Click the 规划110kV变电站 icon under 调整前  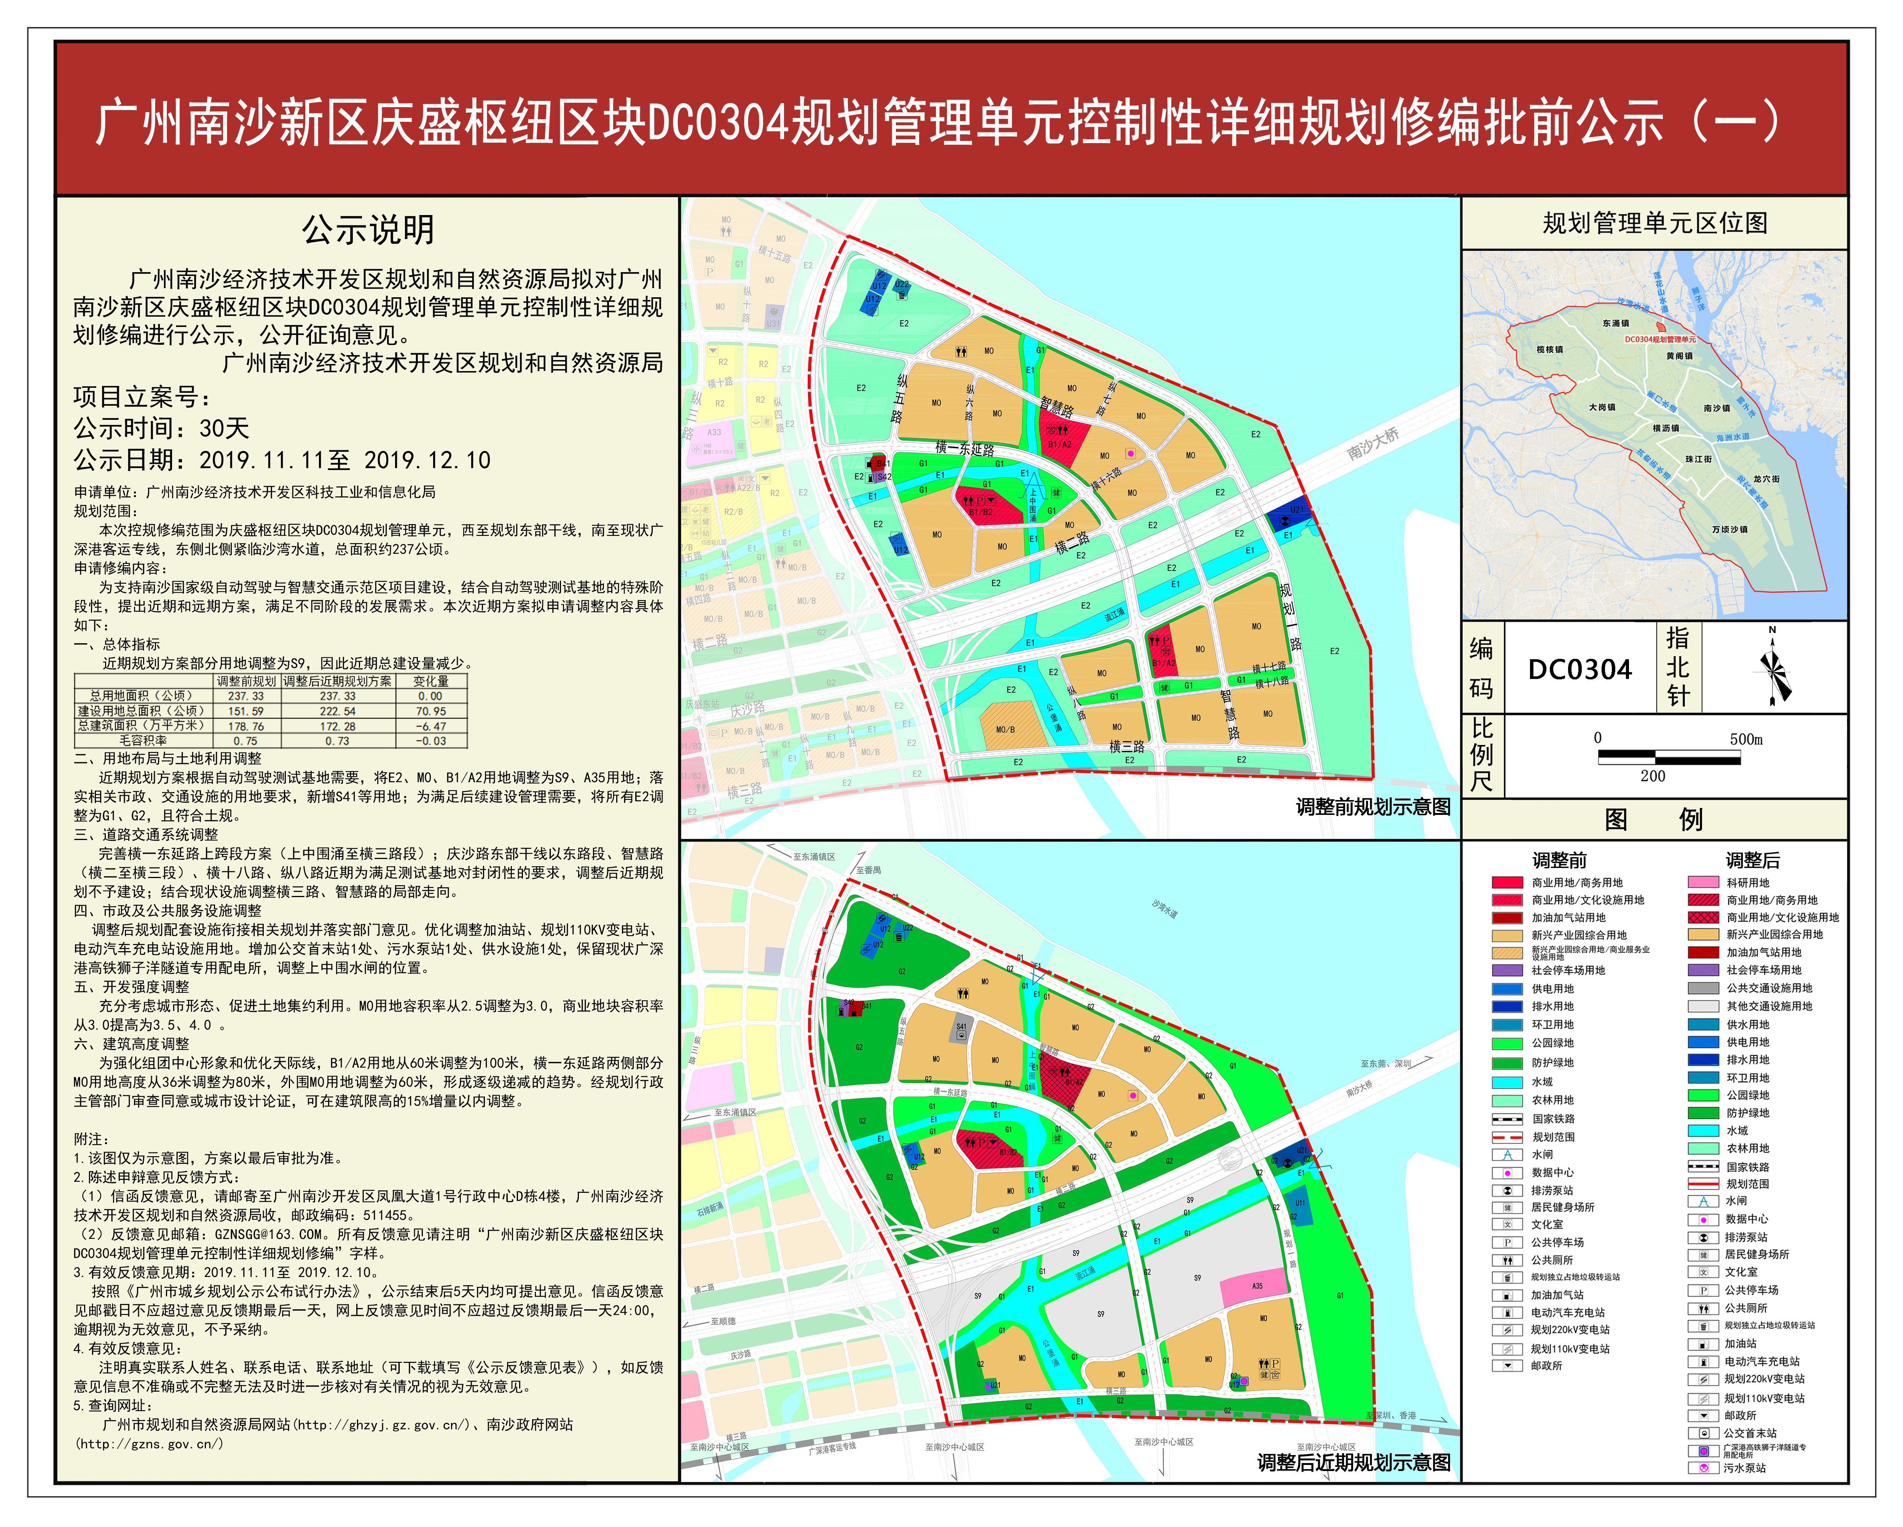pyautogui.click(x=1507, y=1349)
